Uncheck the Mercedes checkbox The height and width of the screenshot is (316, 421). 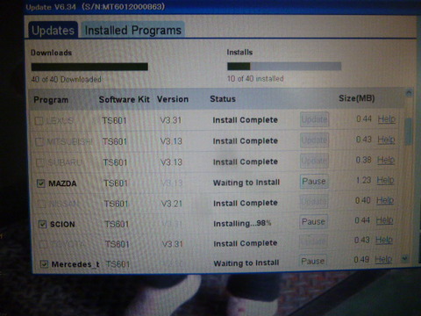pyautogui.click(x=44, y=264)
